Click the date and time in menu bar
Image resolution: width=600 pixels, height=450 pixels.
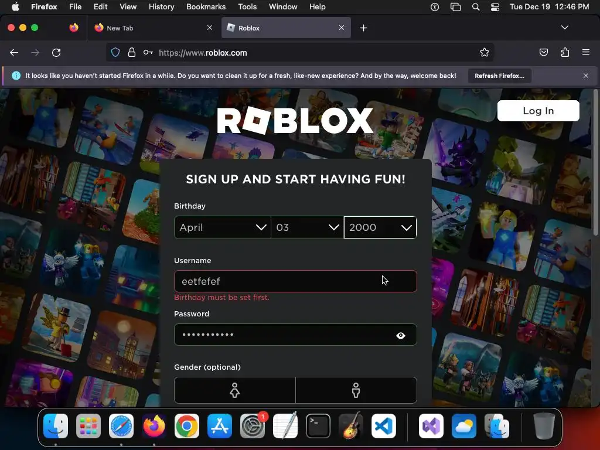[x=550, y=7]
